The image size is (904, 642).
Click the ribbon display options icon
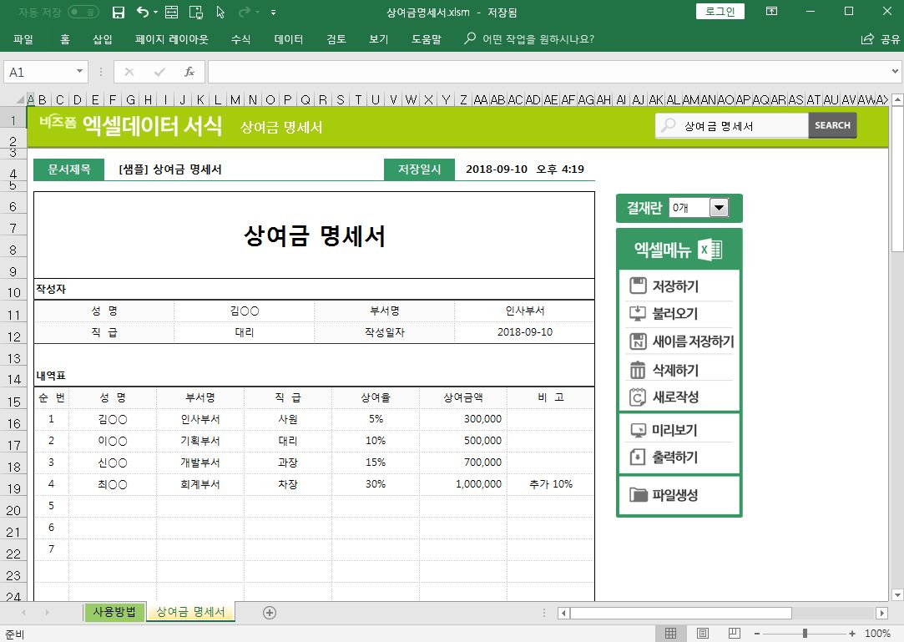coord(771,12)
